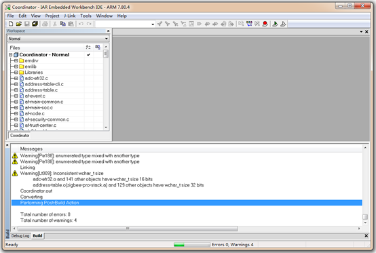Click the Save All toolbar icon
Viewport: 376px width, 253px height.
35,24
